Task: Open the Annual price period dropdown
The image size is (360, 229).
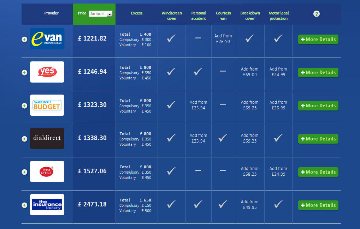Action: [110, 14]
